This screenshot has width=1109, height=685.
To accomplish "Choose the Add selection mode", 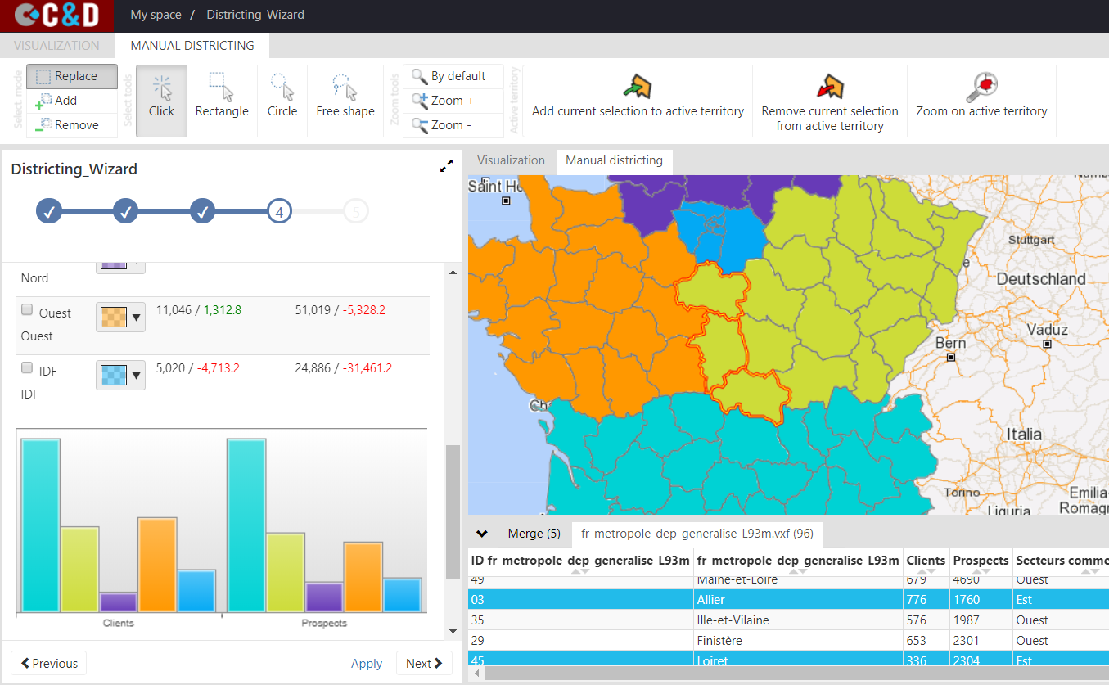I will [72, 101].
